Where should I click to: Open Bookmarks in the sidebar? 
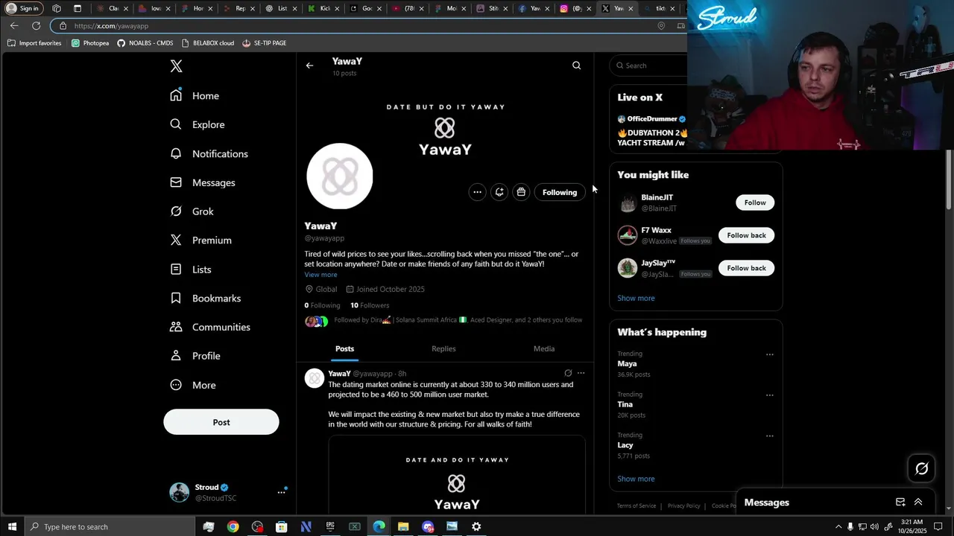point(205,298)
